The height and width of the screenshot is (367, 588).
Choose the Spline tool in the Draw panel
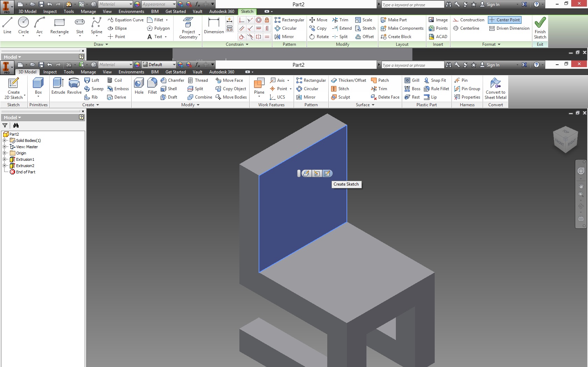click(x=97, y=27)
